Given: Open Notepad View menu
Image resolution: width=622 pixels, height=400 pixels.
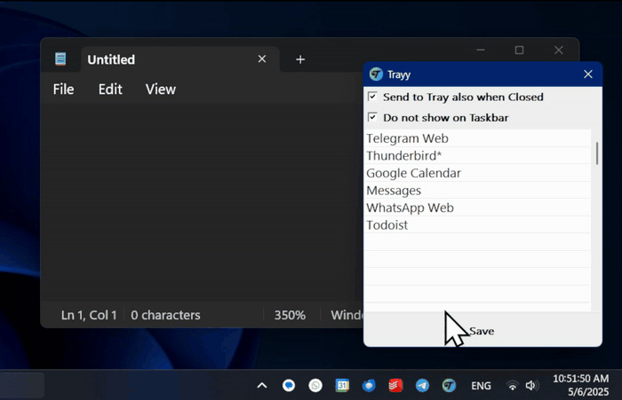Looking at the screenshot, I should tap(160, 89).
